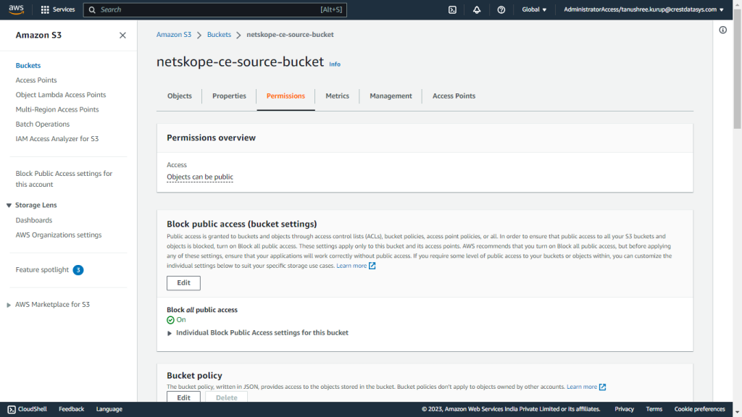The height and width of the screenshot is (417, 742).
Task: Open Privacy link in footer
Action: coord(624,410)
